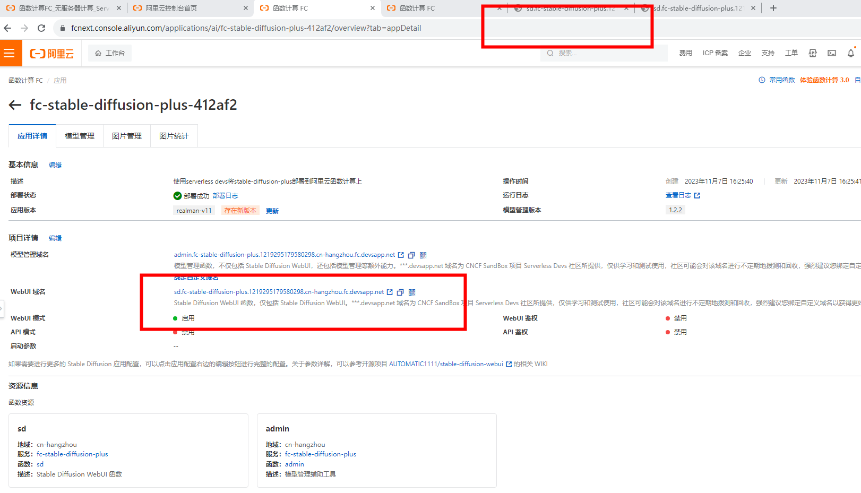Open the 体验函数计算 3.0 link
861x493 pixels.
click(824, 80)
